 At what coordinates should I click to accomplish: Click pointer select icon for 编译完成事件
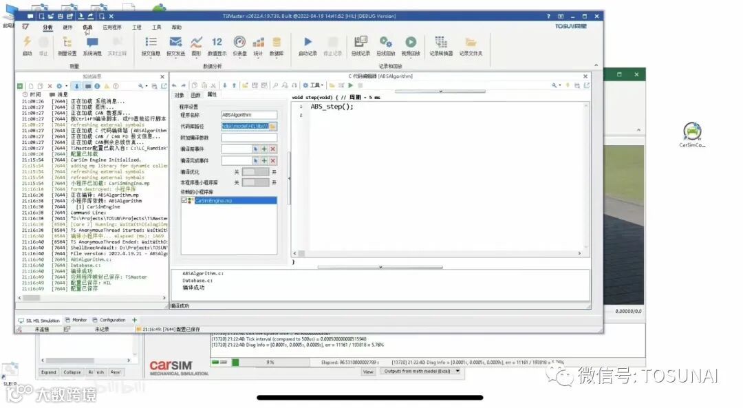(255, 160)
